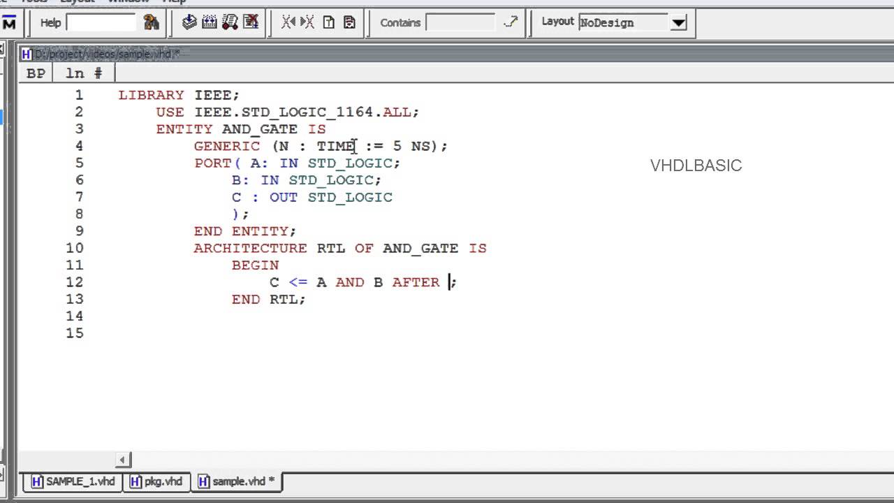Click 'BEGIN' on line 11
894x503 pixels.
click(x=256, y=265)
